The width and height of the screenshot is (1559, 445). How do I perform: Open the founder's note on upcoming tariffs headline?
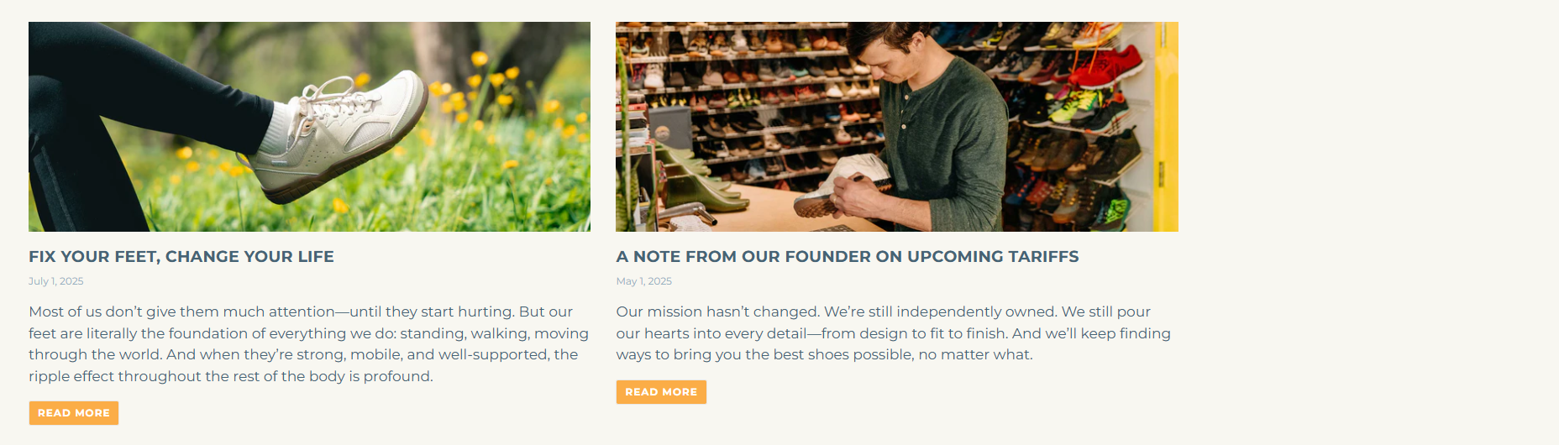click(847, 257)
